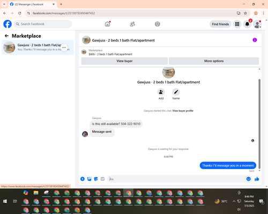
Task: Click the chat scrollbar
Action: tap(259, 124)
